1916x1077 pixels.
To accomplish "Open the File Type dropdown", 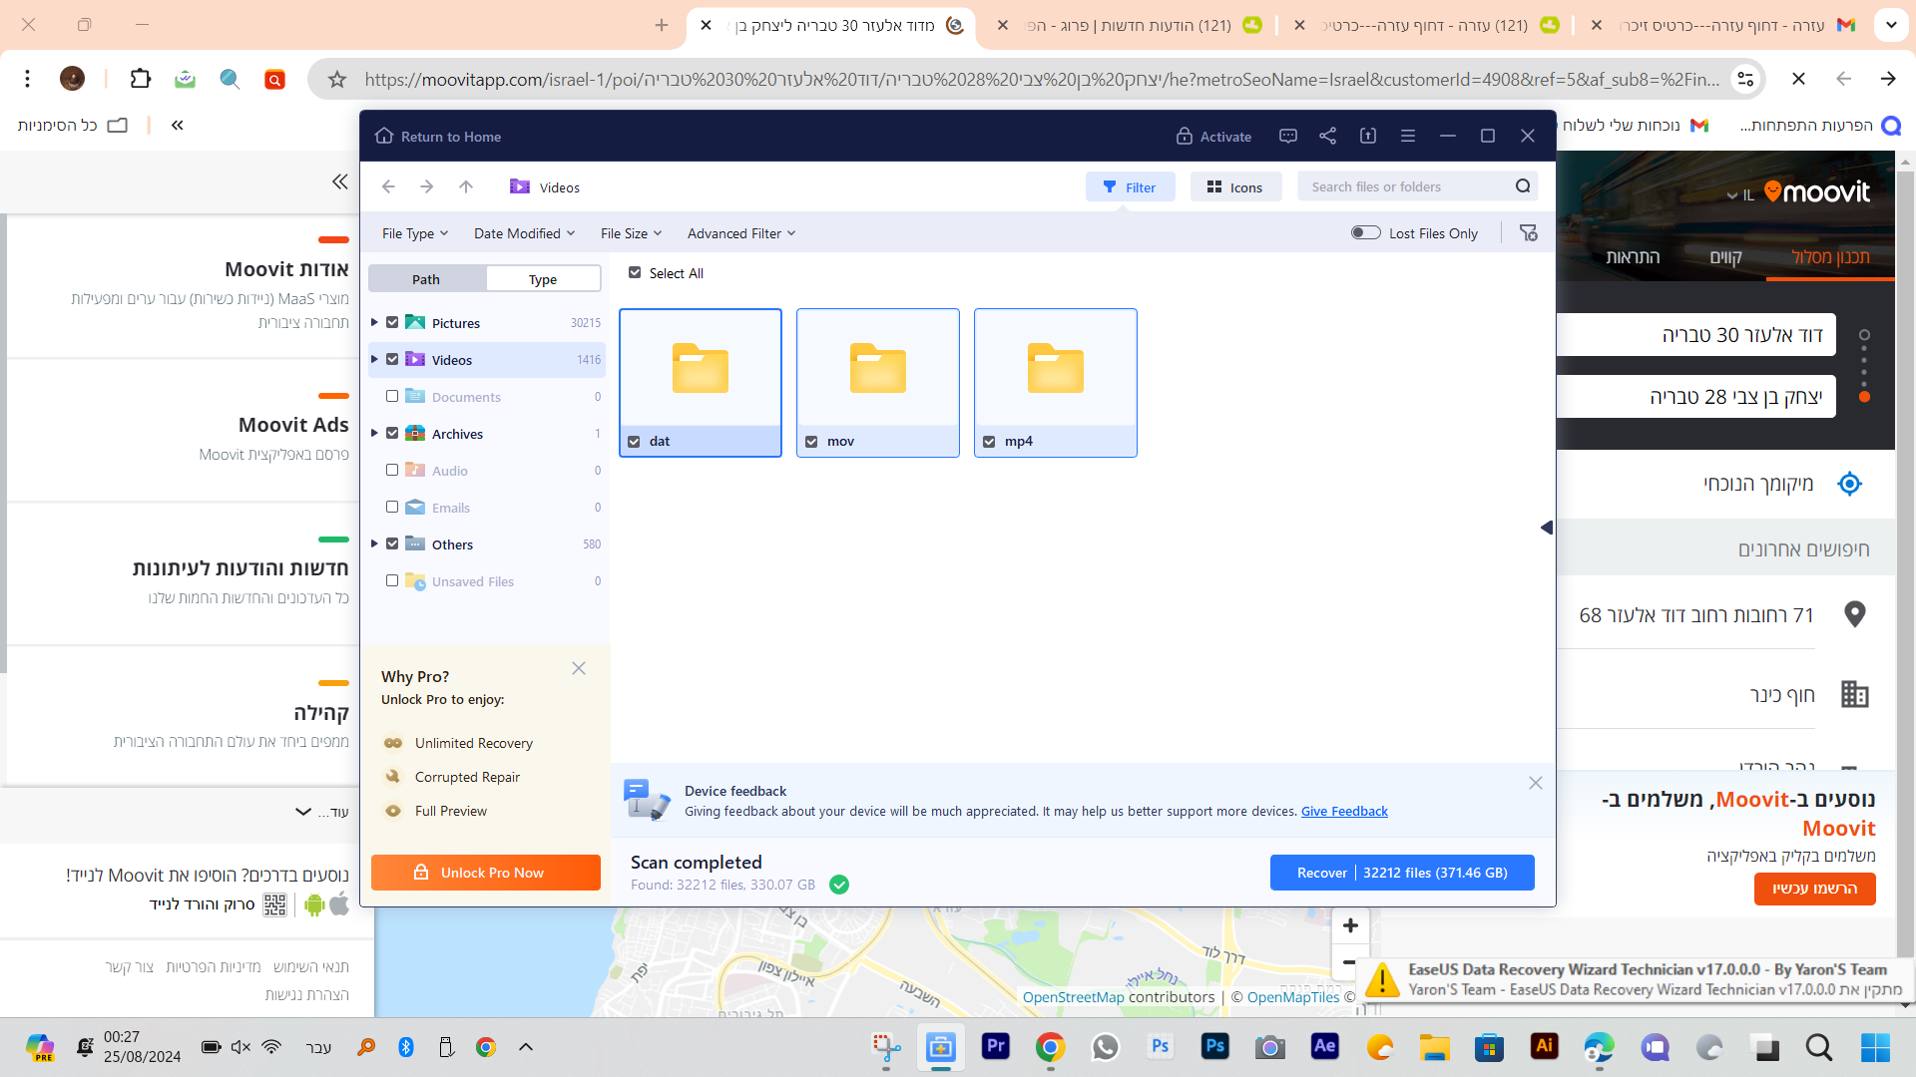I will click(414, 232).
